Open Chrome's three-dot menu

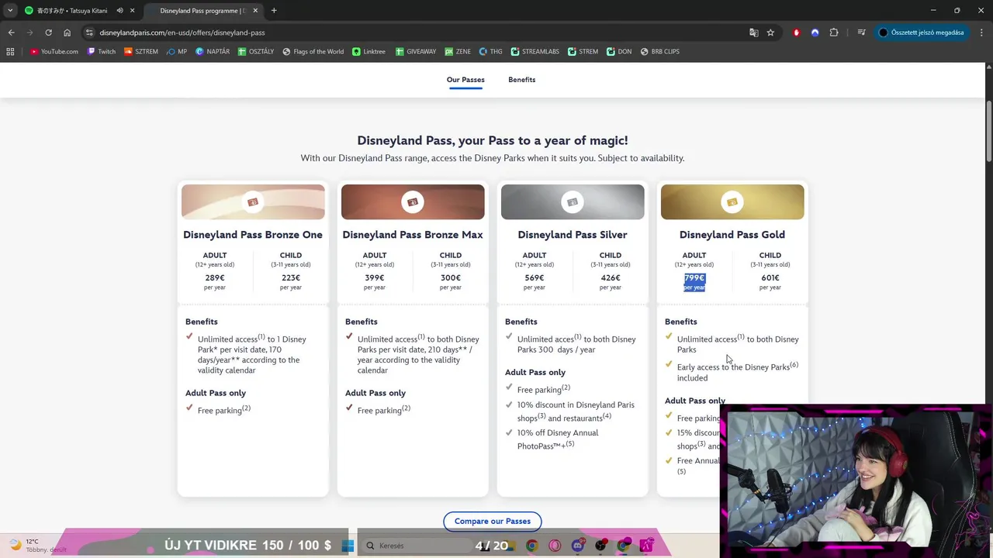[x=981, y=33]
